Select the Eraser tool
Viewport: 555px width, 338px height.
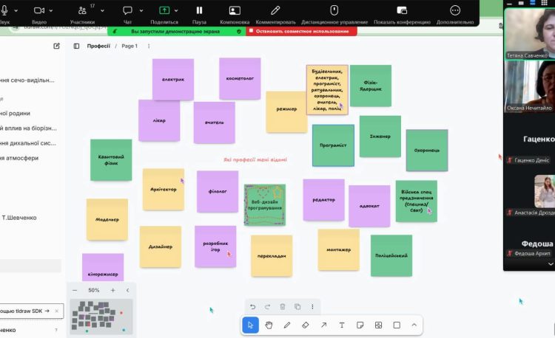pyautogui.click(x=306, y=325)
